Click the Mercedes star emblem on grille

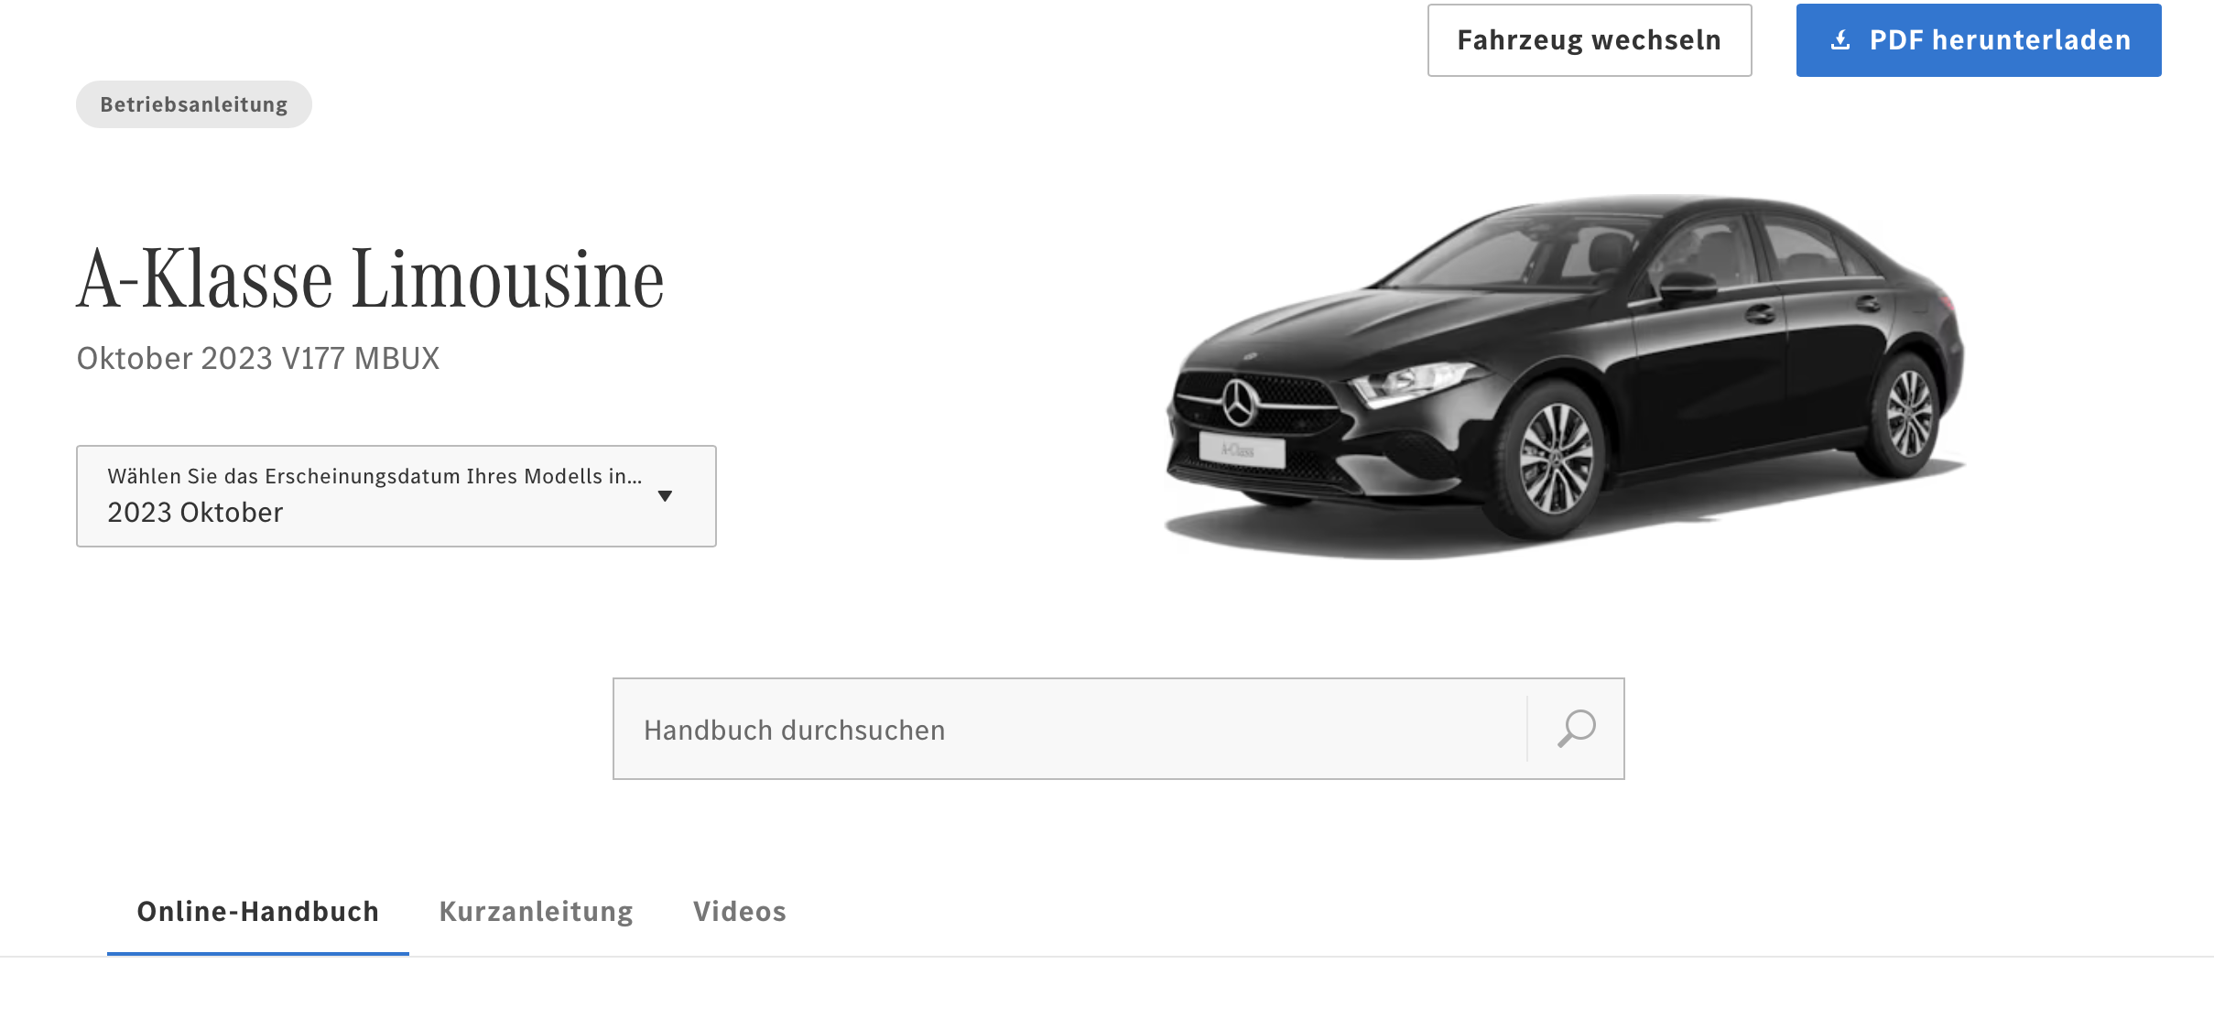tap(1239, 403)
